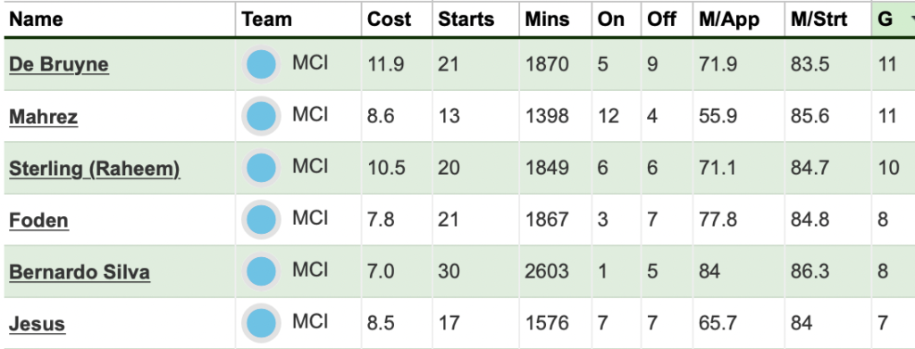915x349 pixels.
Task: Click the club badge beside Bernardo Silva
Action: 262,271
